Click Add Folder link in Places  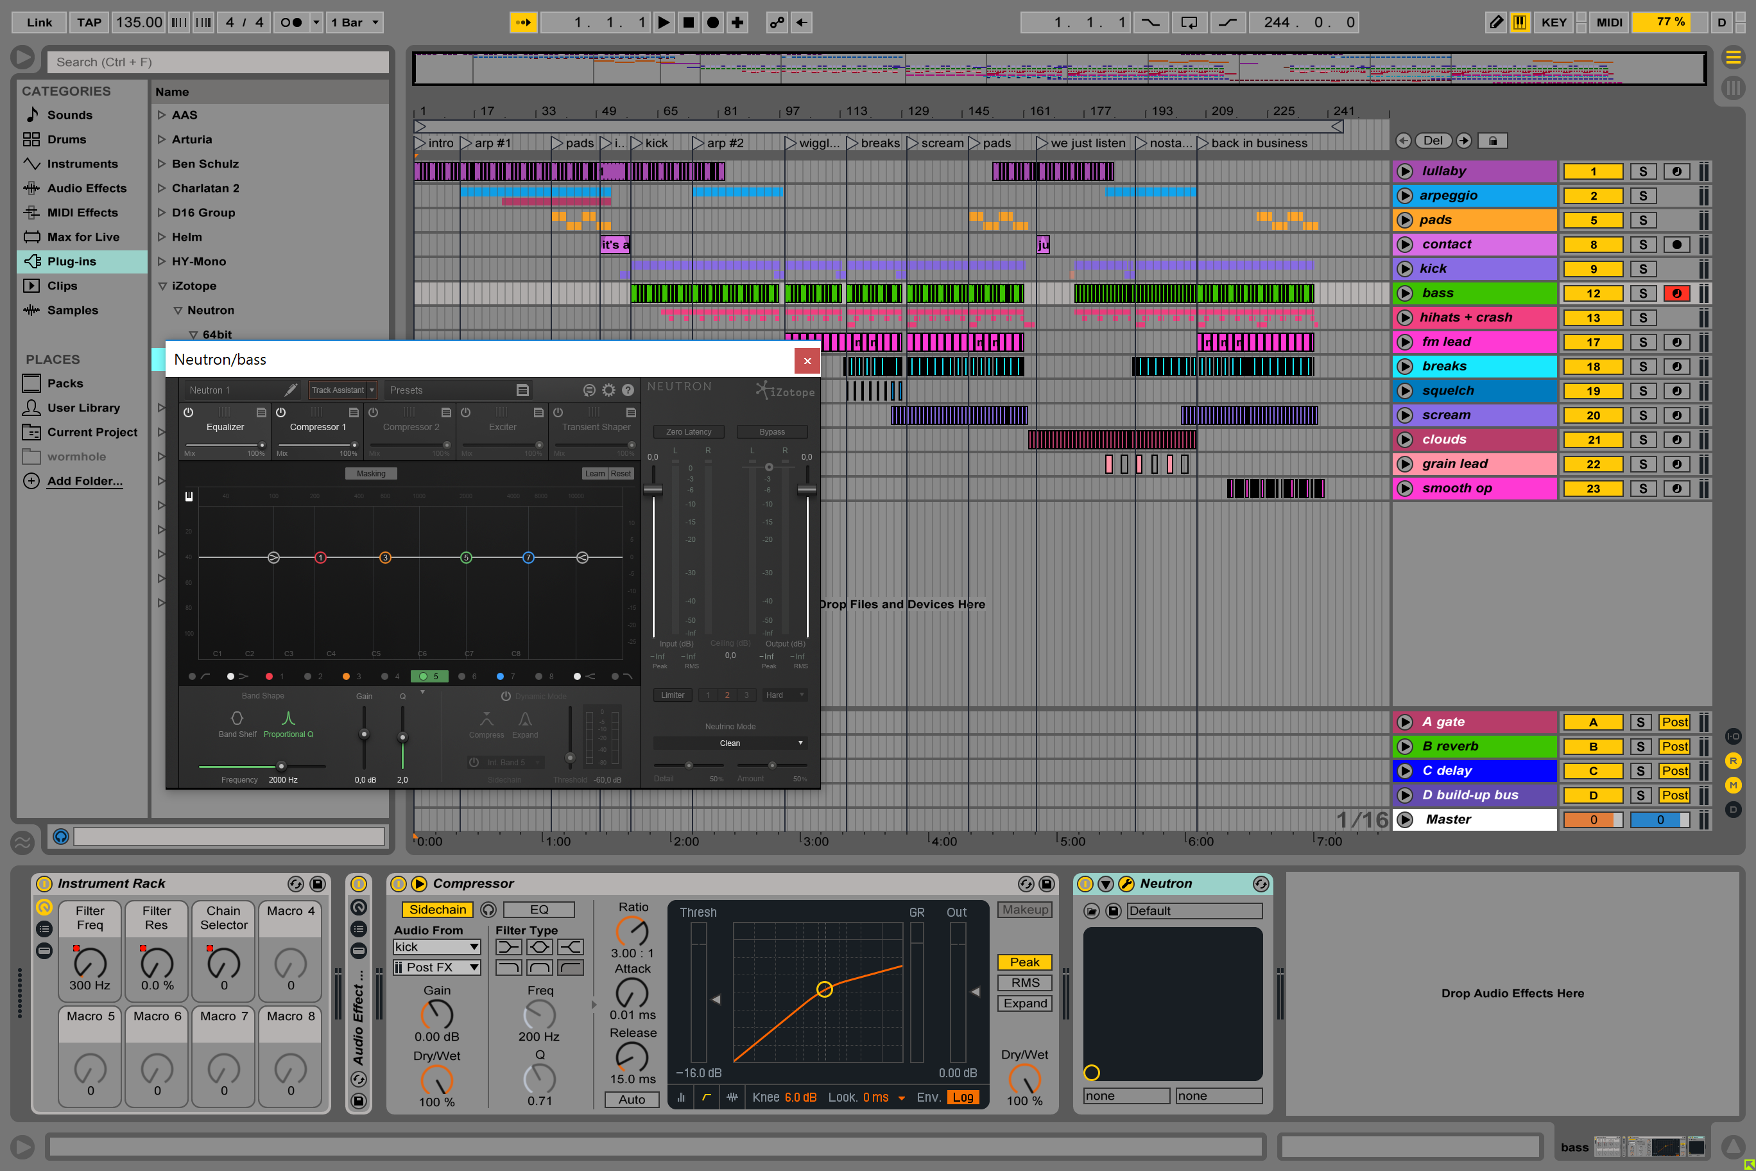84,481
